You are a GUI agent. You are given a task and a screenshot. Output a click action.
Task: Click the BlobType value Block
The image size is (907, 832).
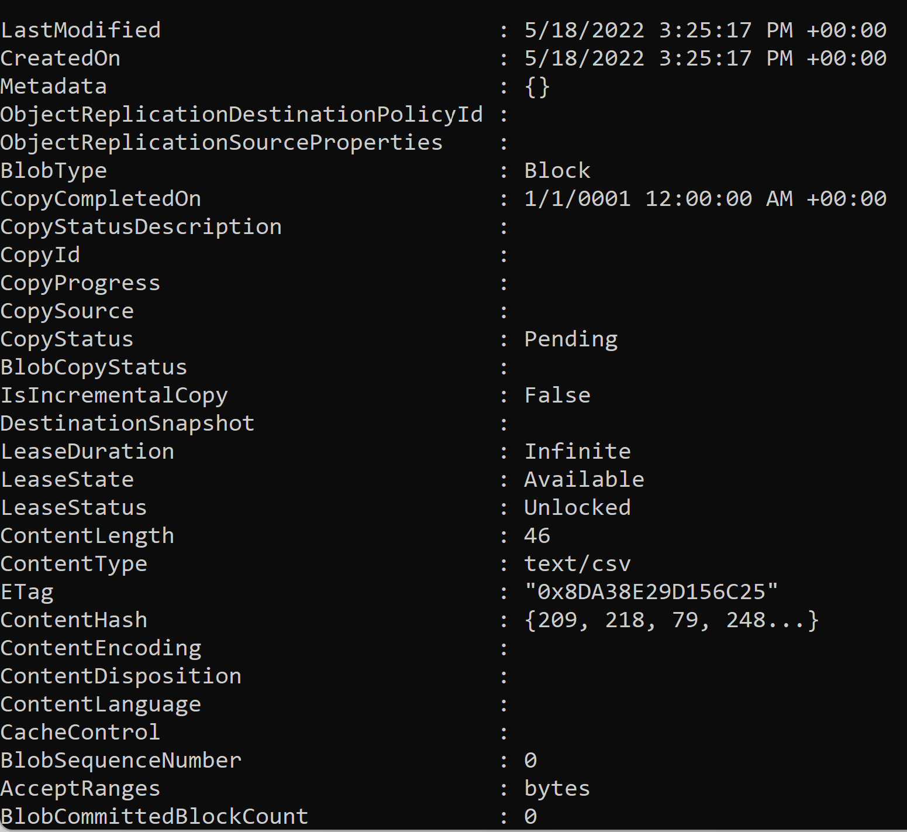click(557, 171)
